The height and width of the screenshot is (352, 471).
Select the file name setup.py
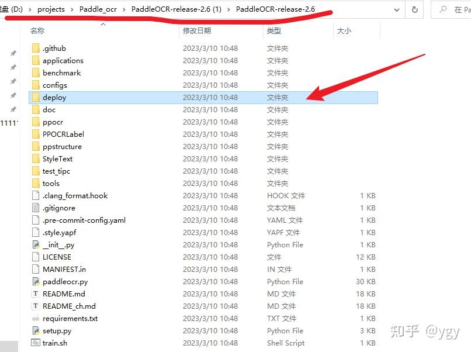click(x=57, y=330)
